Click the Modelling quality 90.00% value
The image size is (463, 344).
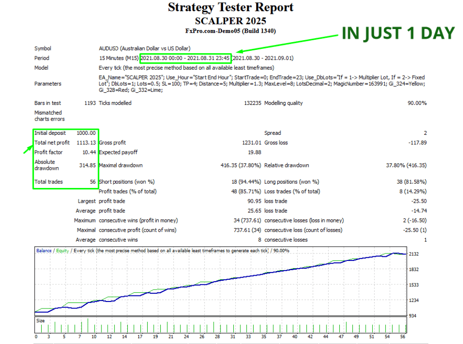pos(417,103)
